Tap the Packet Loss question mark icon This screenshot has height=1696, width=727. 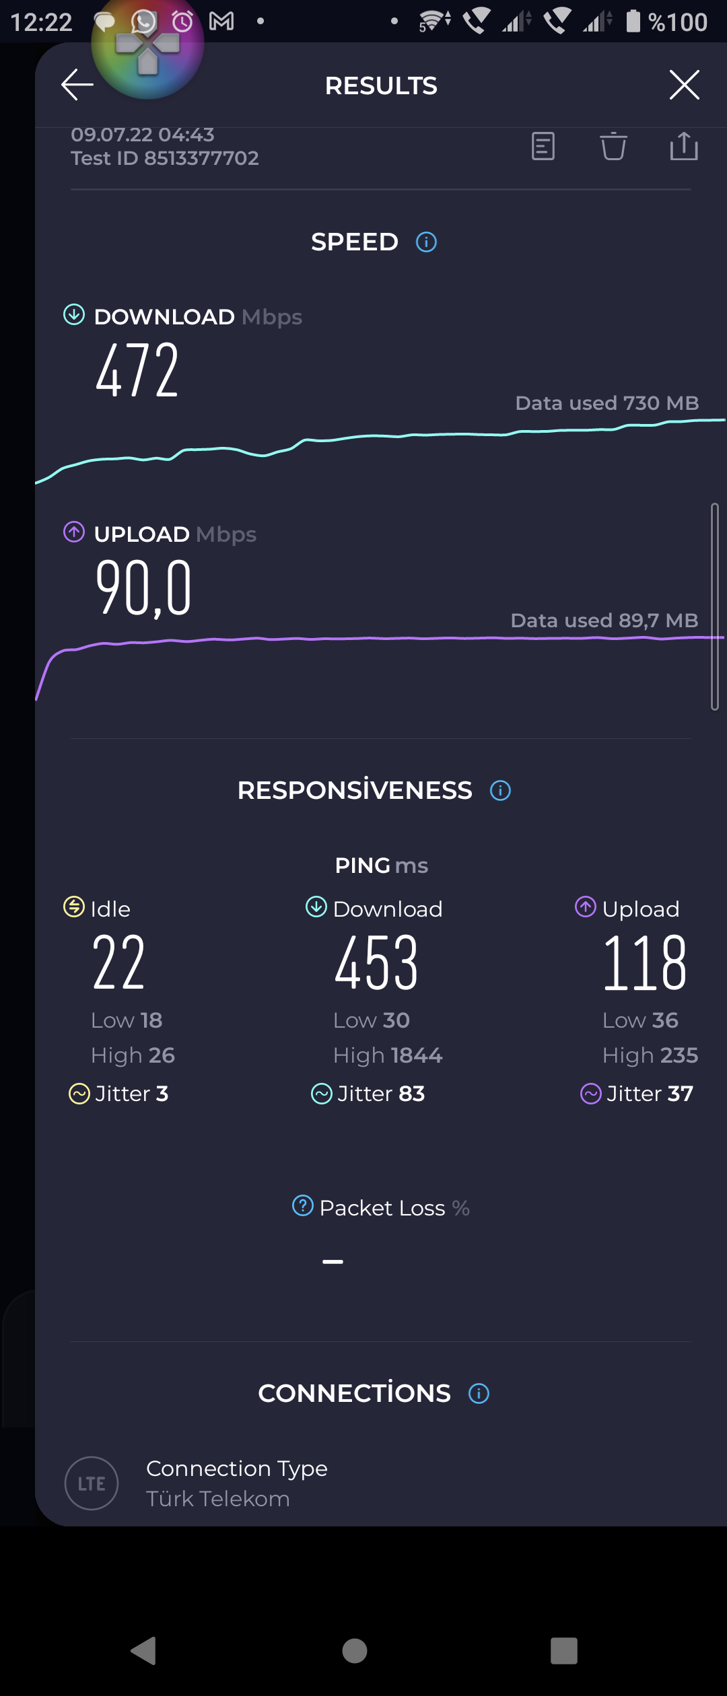303,1206
